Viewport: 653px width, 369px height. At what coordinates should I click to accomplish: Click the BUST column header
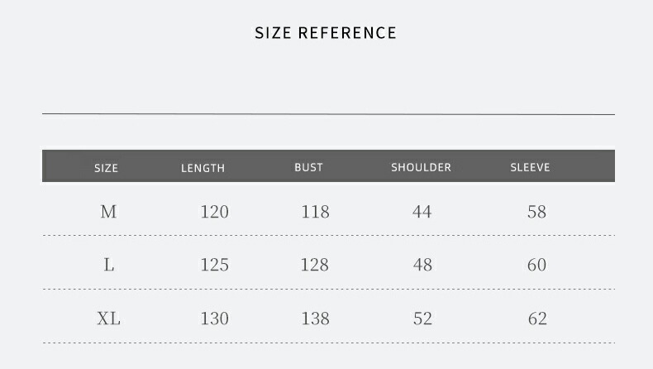308,167
